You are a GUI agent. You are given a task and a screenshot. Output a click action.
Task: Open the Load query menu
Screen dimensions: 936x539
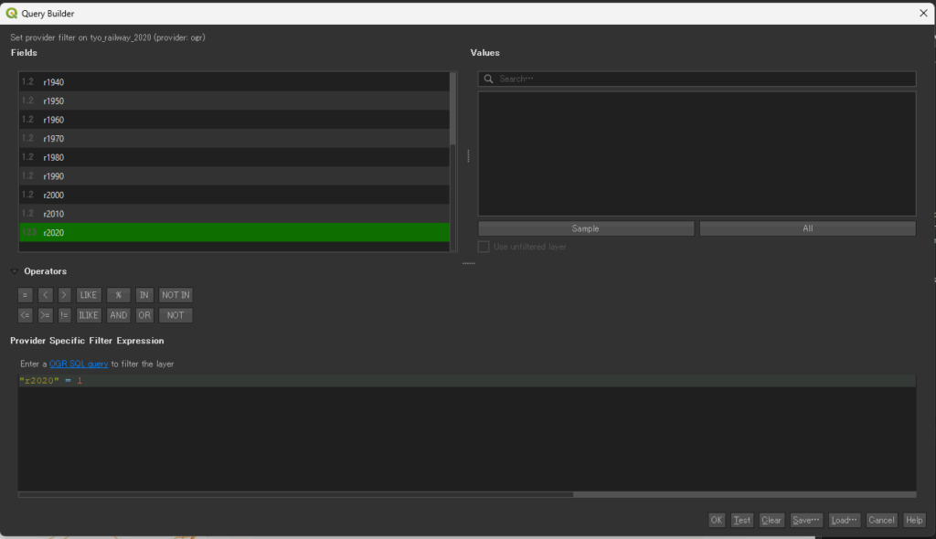[x=845, y=520]
